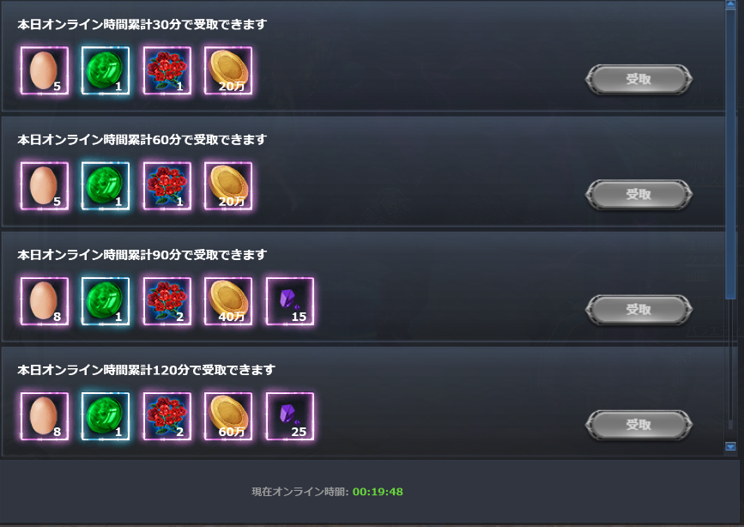Screen dimensions: 744x527
Task: Click rose bouquet in 60-minute reward row
Action: (x=167, y=185)
